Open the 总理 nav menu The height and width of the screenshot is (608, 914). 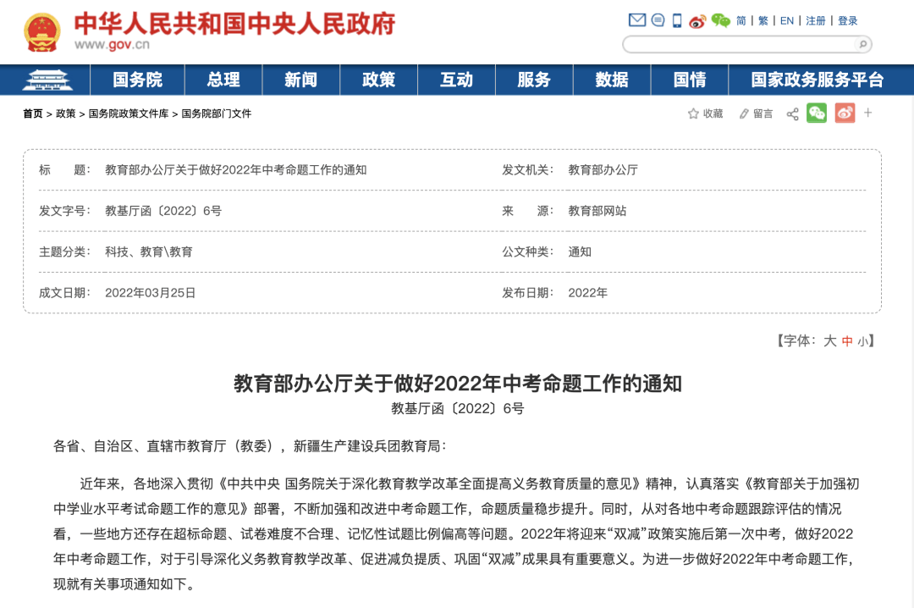click(223, 80)
